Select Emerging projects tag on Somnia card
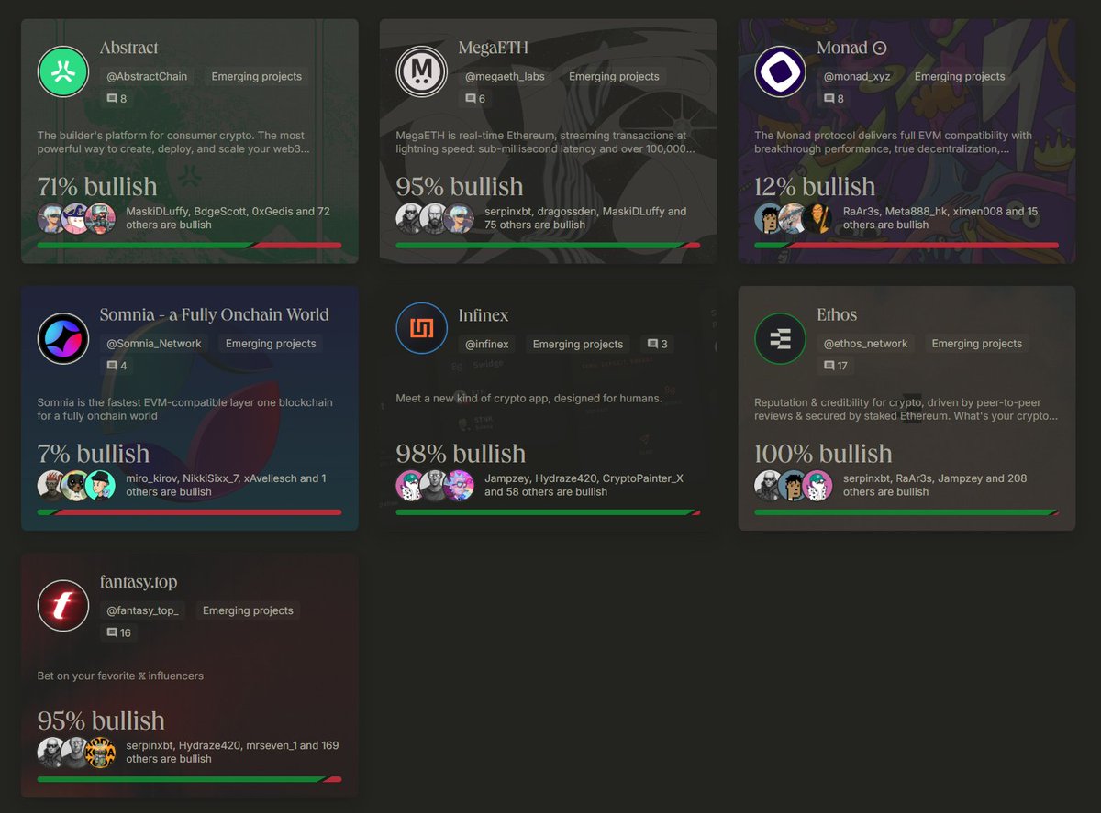The width and height of the screenshot is (1101, 813). (x=271, y=344)
